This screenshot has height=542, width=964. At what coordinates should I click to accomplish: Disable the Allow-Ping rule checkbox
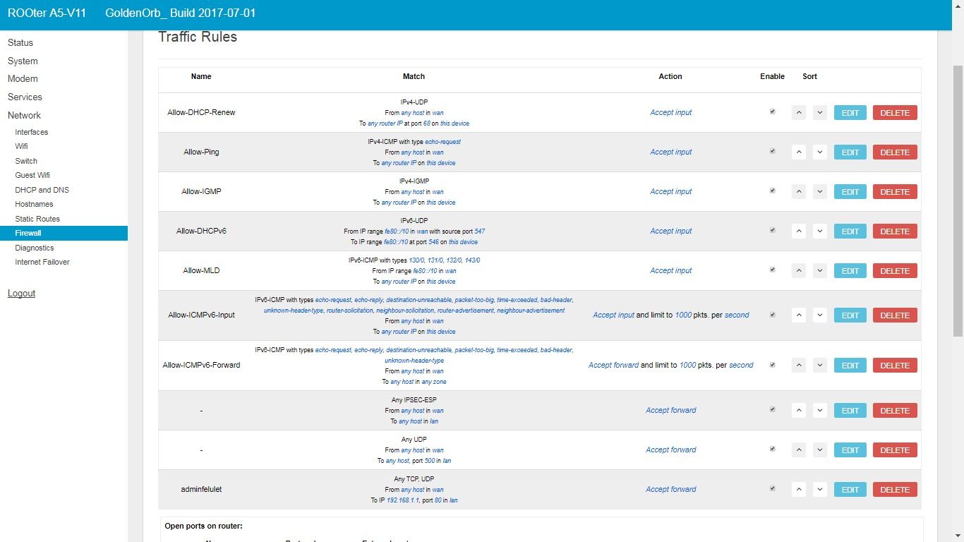pyautogui.click(x=772, y=151)
